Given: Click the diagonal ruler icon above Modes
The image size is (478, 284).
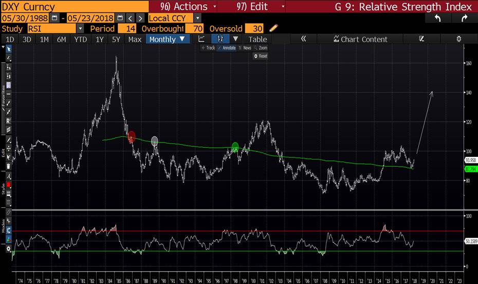Looking at the screenshot, I should (9, 211).
